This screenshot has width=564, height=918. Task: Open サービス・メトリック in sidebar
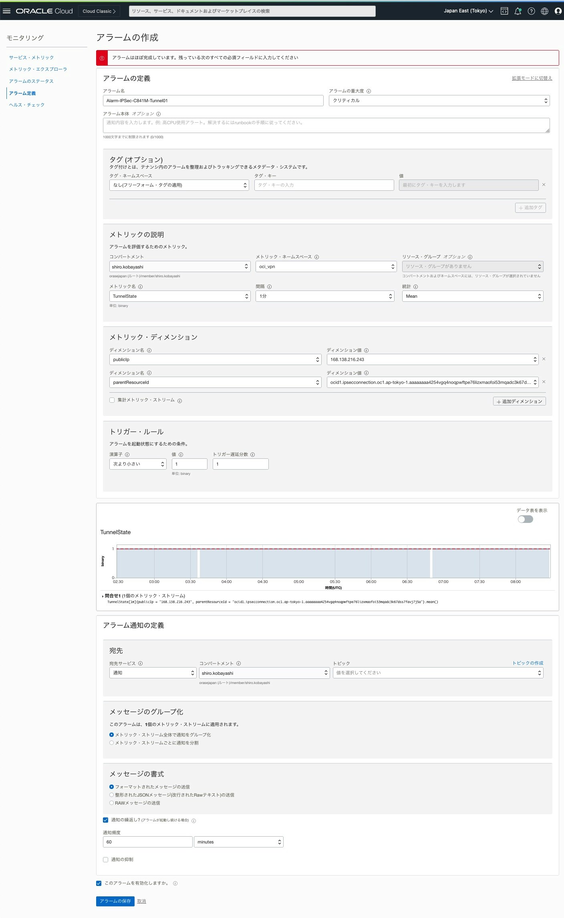(31, 58)
